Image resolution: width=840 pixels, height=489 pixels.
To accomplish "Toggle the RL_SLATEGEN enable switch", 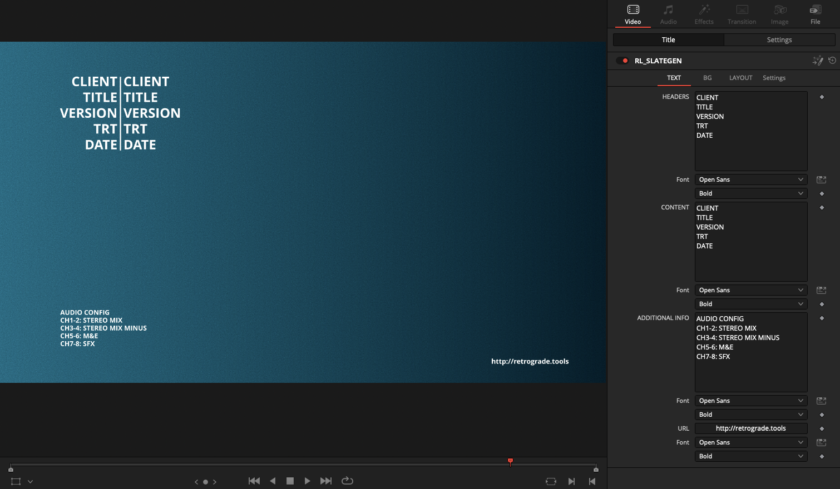I will [x=622, y=61].
